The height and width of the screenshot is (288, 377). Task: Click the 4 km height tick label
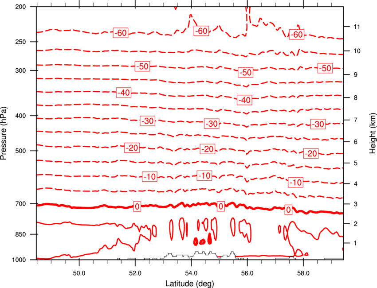click(x=356, y=184)
